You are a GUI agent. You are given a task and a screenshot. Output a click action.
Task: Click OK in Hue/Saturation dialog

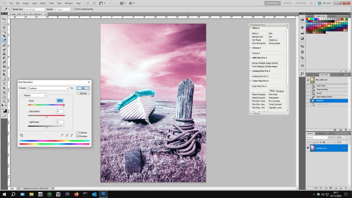pyautogui.click(x=83, y=88)
